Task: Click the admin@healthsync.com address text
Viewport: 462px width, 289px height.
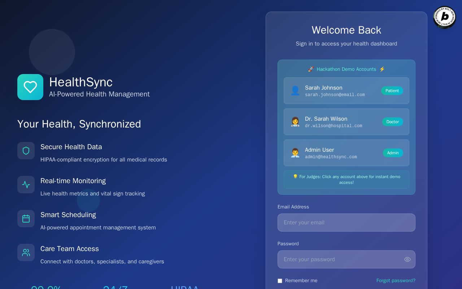Action: (x=331, y=157)
